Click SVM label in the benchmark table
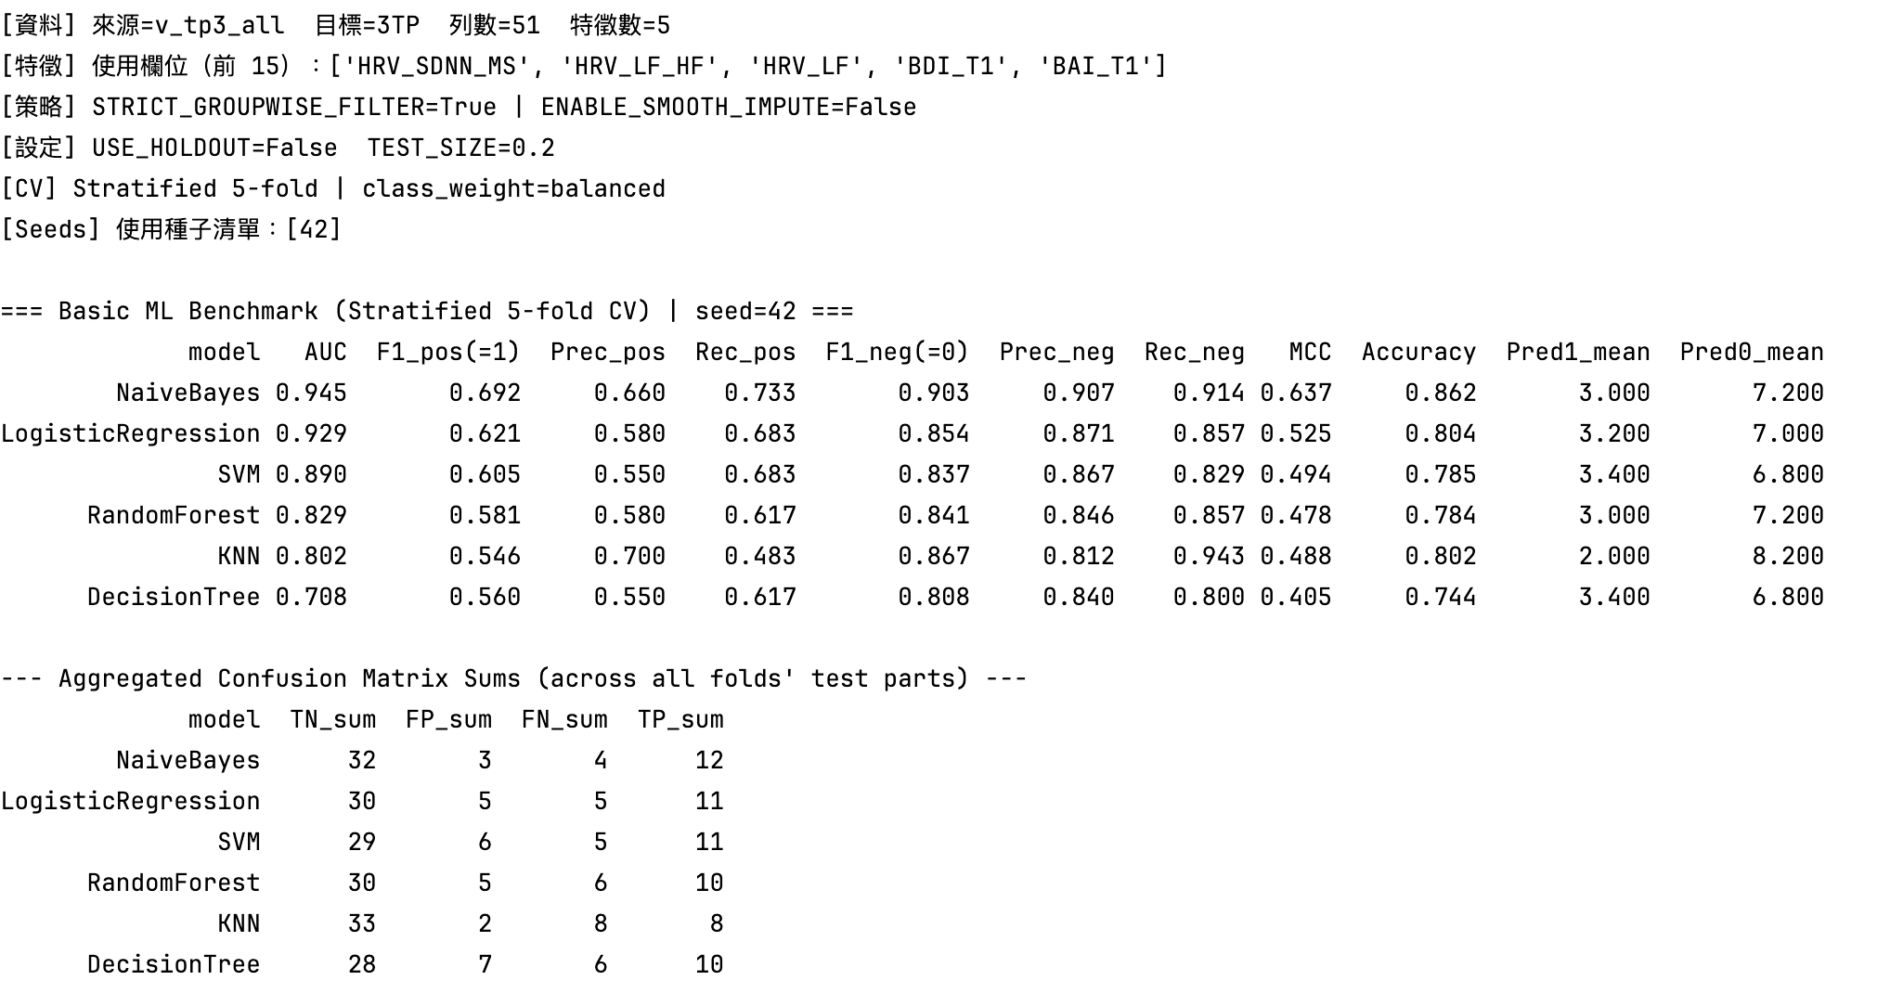 tap(239, 475)
